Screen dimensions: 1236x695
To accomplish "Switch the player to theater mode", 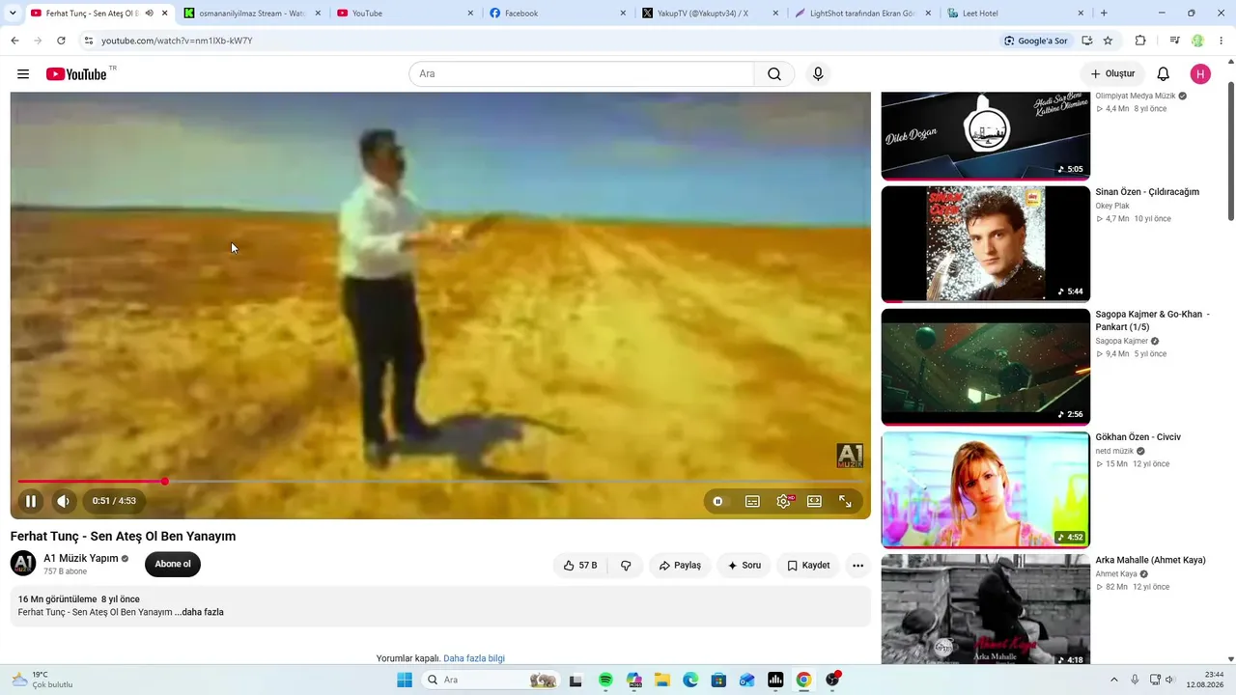I will click(x=814, y=501).
